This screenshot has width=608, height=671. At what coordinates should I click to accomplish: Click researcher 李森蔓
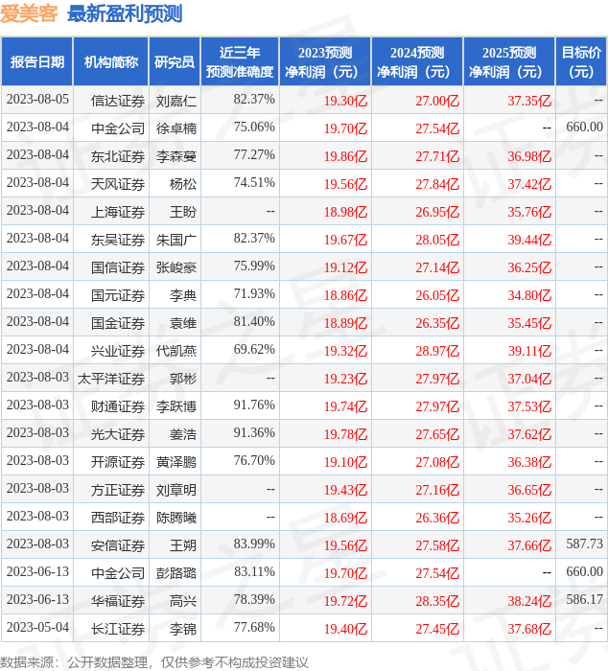176,156
